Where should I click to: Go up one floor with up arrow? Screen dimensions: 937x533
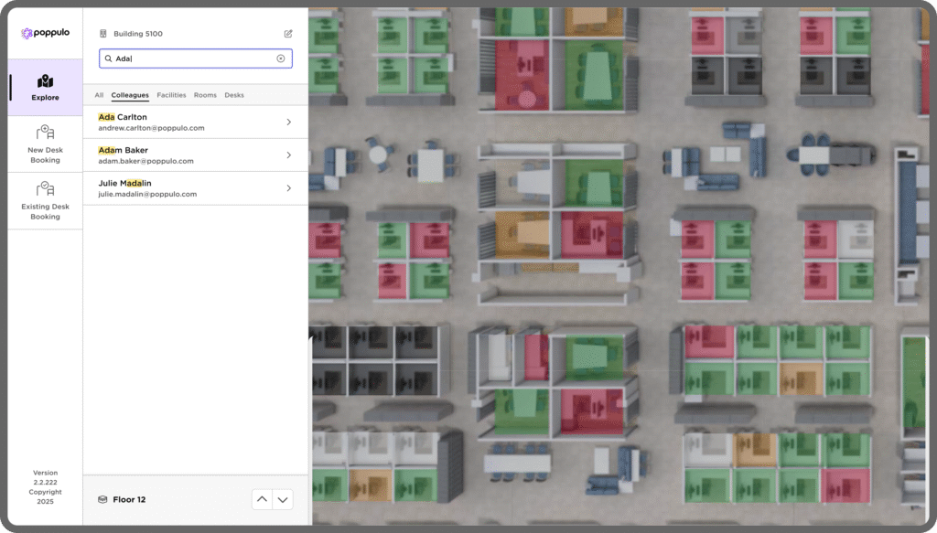(262, 499)
